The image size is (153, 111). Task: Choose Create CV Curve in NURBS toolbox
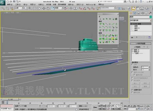[x=100, y=24]
